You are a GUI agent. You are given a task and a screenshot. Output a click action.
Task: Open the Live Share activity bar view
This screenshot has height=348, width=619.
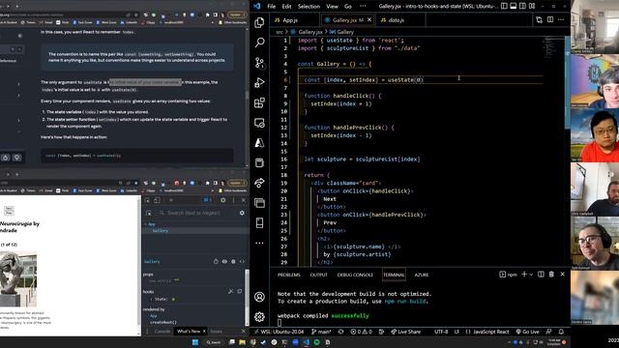click(x=259, y=183)
